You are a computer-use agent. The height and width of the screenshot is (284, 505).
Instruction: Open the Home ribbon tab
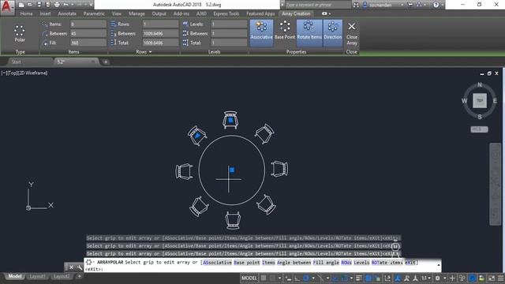pyautogui.click(x=26, y=13)
